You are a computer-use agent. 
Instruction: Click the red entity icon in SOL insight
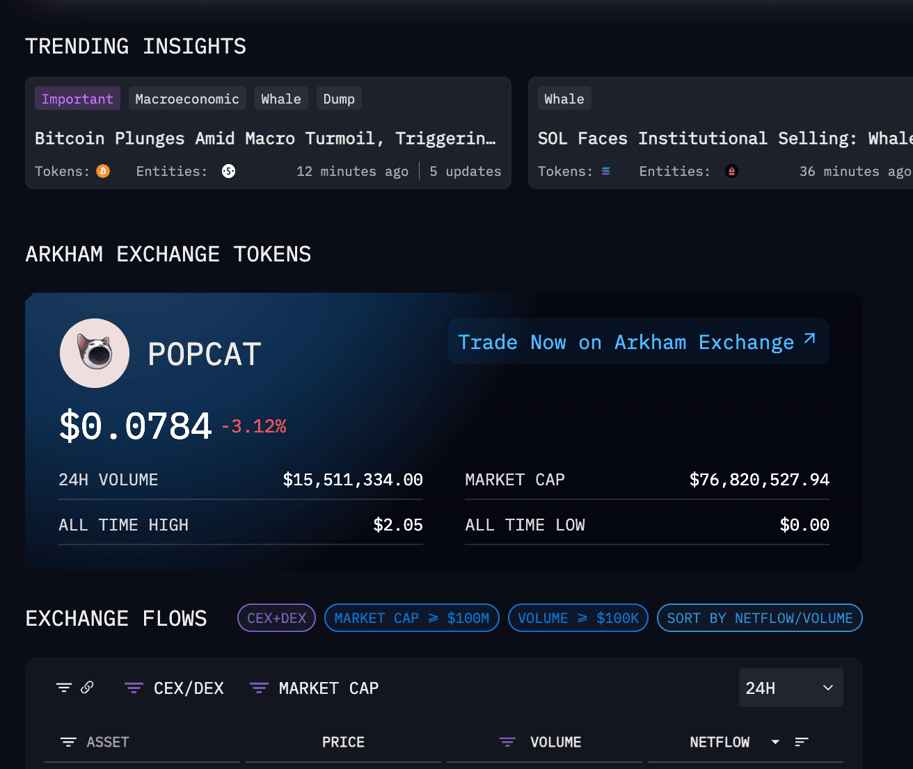point(731,171)
